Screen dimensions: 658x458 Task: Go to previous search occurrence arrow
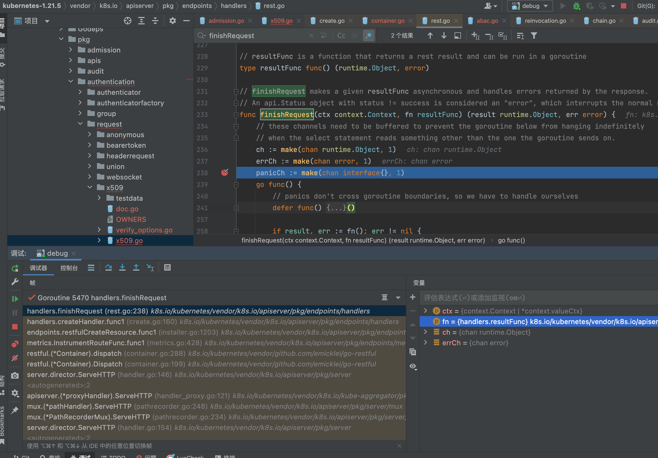(x=430, y=35)
